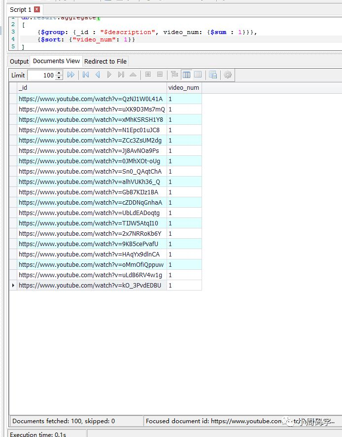The image size is (342, 437).
Task: Click video_num cell of the QzNJ1W0L41A row
Action: [x=184, y=99]
